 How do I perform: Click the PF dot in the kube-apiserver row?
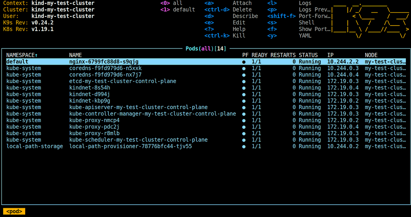click(244, 108)
